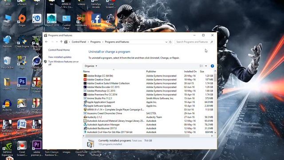Click the Back arrow in Programs window
The image size is (284, 160).
click(x=46, y=42)
